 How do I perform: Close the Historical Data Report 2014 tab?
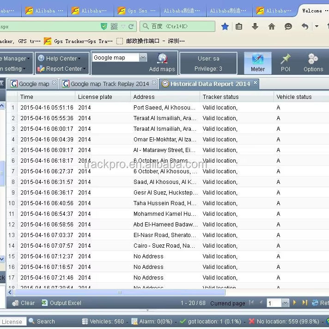255,83
